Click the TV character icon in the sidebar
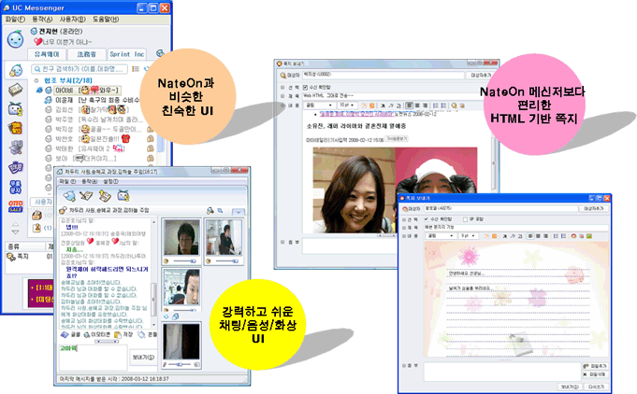The width and height of the screenshot is (637, 394). pos(16,109)
